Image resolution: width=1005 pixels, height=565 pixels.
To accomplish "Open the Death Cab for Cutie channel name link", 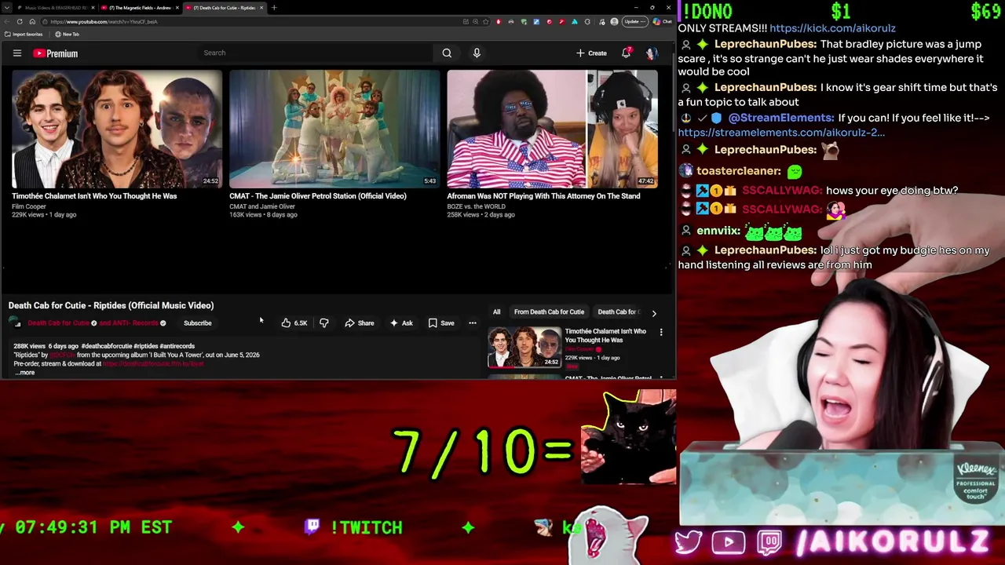I will point(59,323).
